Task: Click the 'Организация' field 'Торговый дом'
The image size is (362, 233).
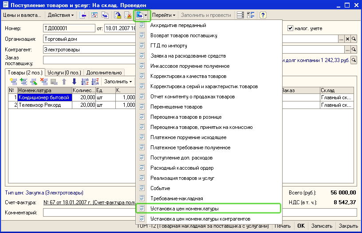Action: click(89, 39)
